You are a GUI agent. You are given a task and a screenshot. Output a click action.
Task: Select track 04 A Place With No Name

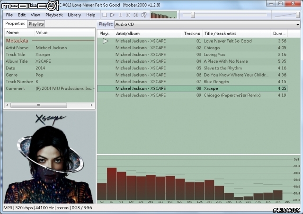(192, 61)
